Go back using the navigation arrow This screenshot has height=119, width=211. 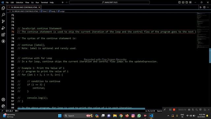[x=63, y=2]
